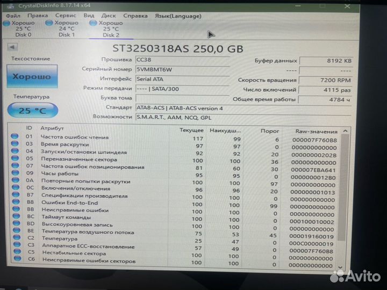
Task: Click the 7200 RPM rotation field
Action: [x=325, y=80]
